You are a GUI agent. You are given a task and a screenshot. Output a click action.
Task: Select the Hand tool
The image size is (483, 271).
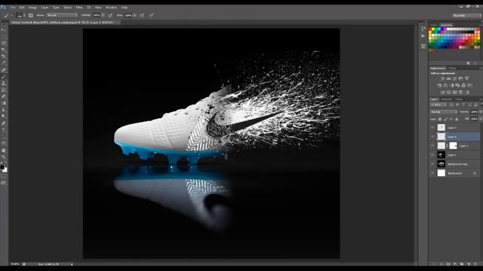(x=4, y=151)
